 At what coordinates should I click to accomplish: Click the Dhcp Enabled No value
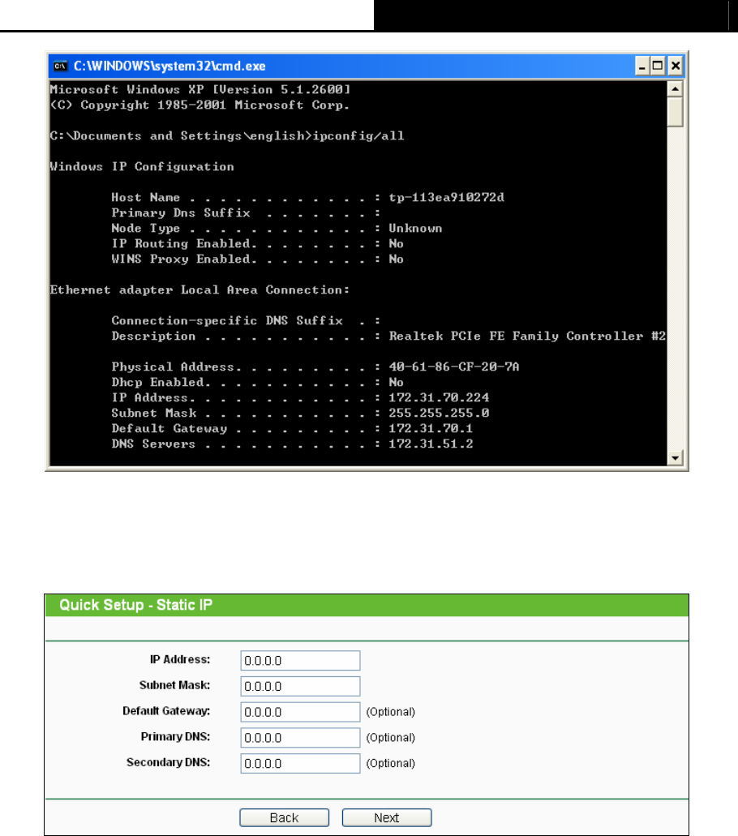click(397, 382)
